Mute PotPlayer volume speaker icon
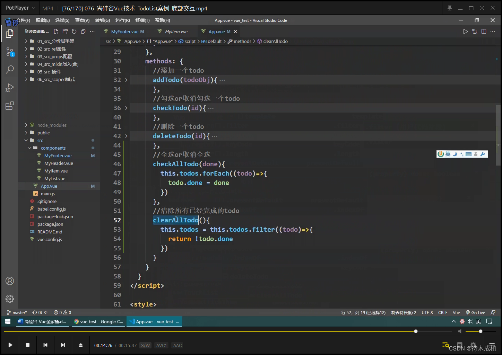Viewport: 502px width, 355px height. coord(460,331)
